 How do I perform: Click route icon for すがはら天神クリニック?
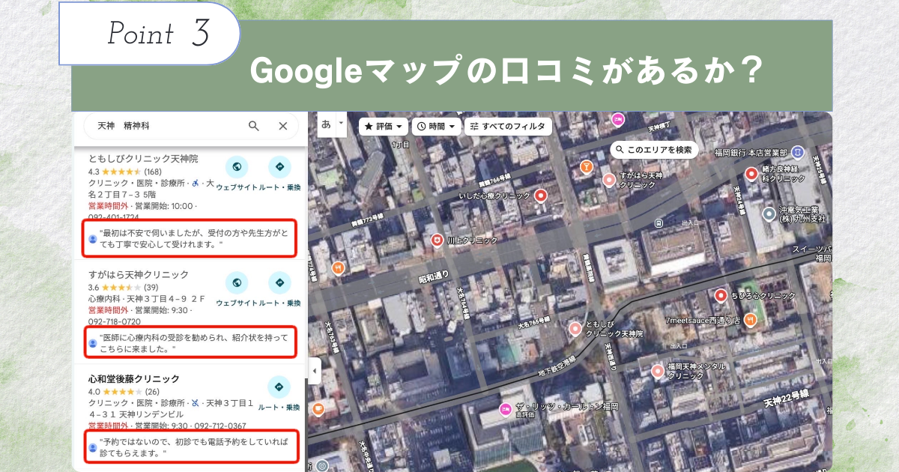pyautogui.click(x=279, y=282)
